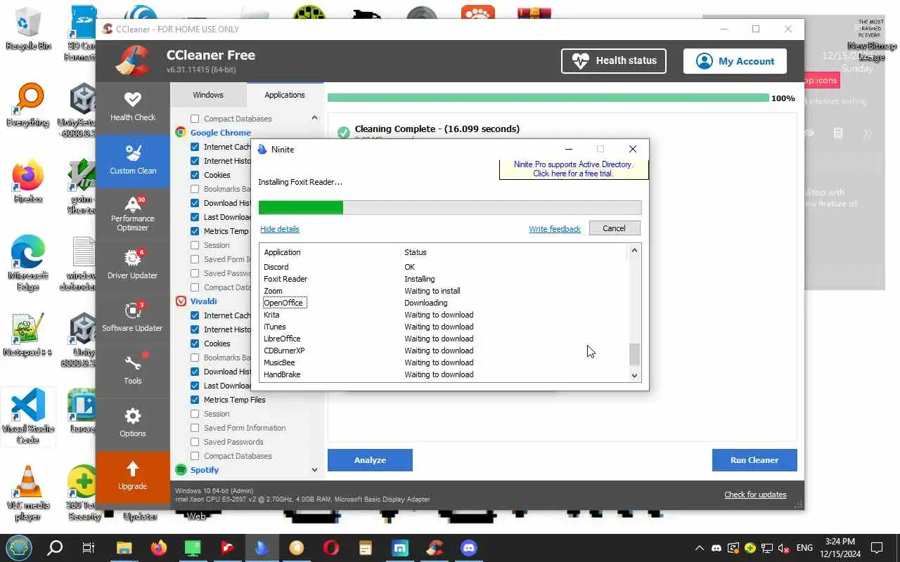Click the Check for updates link
This screenshot has height=562, width=900.
pyautogui.click(x=755, y=495)
